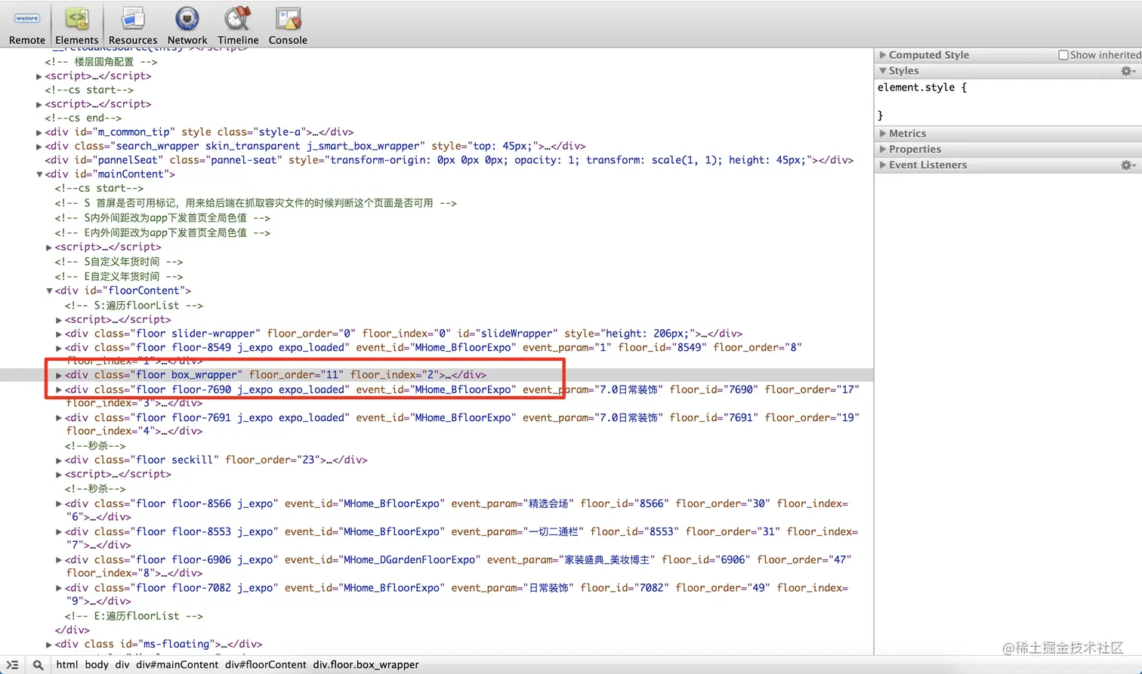The image size is (1142, 674).
Task: Select the E:遍历floorList comment
Action: 134,616
